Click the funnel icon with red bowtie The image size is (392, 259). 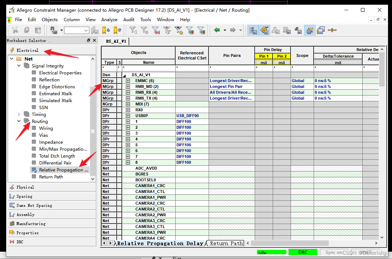(156, 30)
